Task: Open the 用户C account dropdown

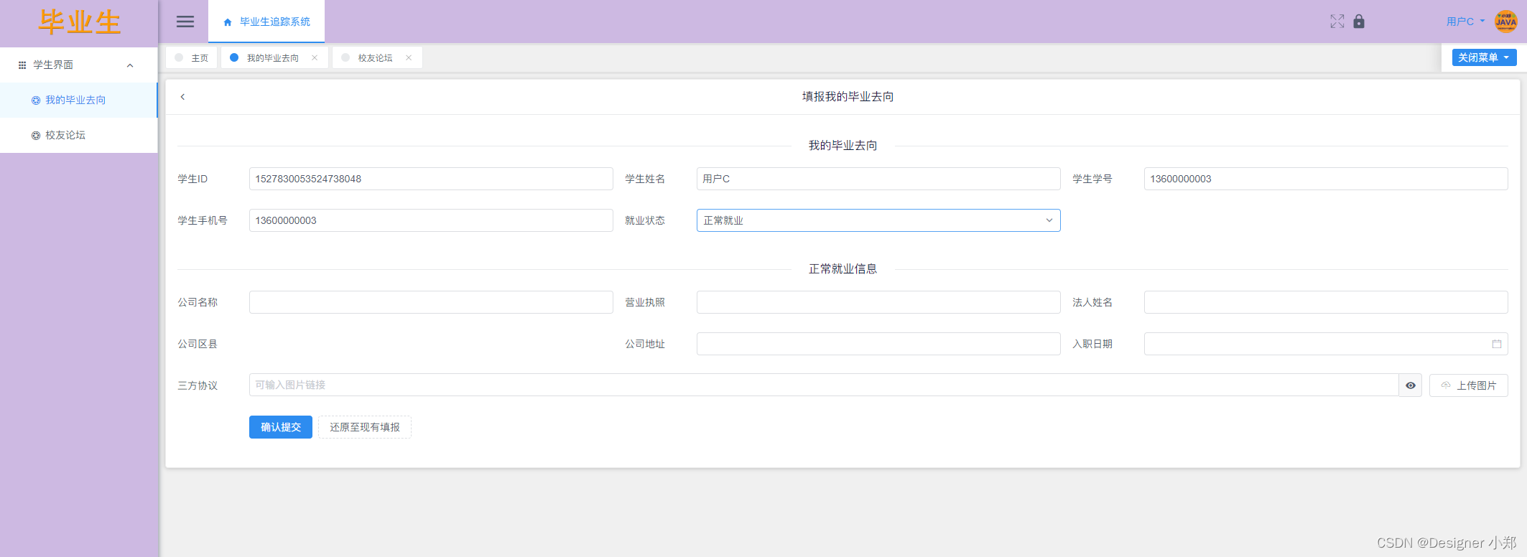Action: click(x=1465, y=22)
